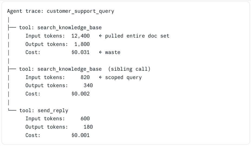This screenshot has height=146, width=251.
Task: Select the search_knowledge_base (sibling call) node
Action: pyautogui.click(x=84, y=69)
